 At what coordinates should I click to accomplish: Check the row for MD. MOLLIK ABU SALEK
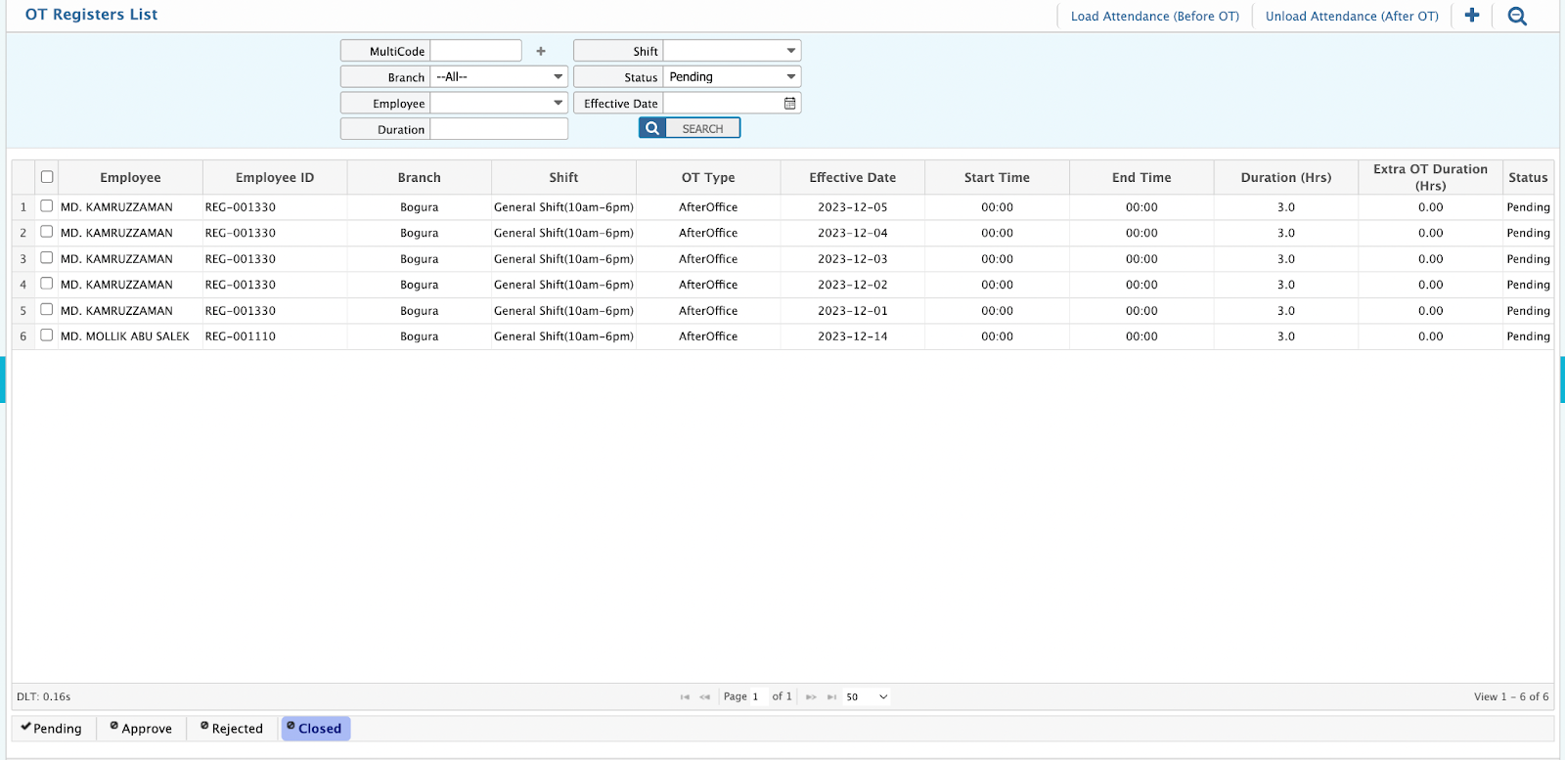pos(47,335)
